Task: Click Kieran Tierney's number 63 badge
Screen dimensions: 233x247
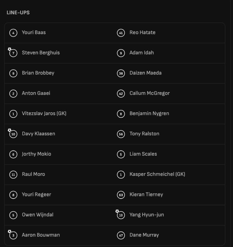Action: click(x=121, y=195)
